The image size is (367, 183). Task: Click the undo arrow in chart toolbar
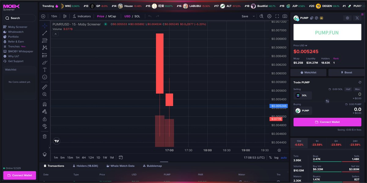[x=150, y=16]
